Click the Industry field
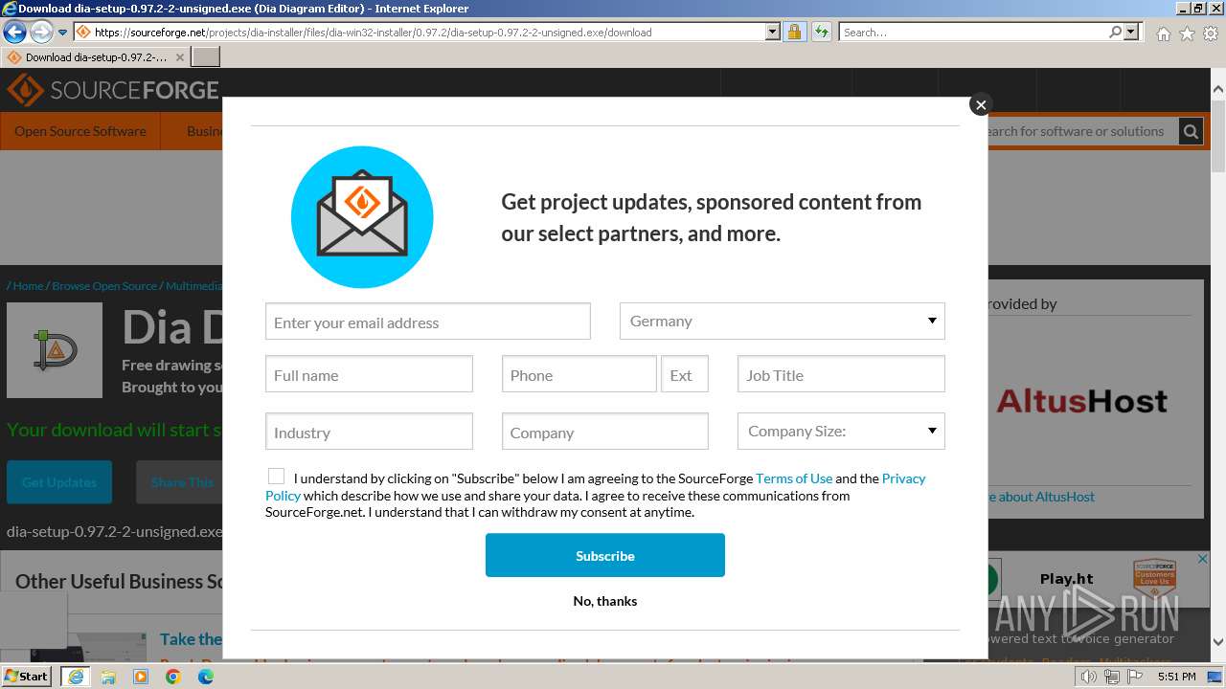 (x=369, y=432)
